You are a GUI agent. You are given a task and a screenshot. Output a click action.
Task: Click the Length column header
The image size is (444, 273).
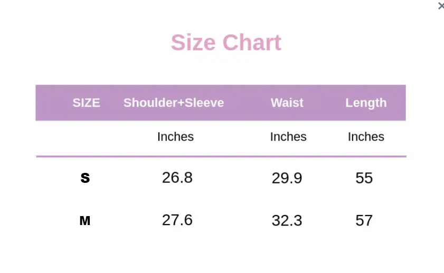pyautogui.click(x=366, y=103)
